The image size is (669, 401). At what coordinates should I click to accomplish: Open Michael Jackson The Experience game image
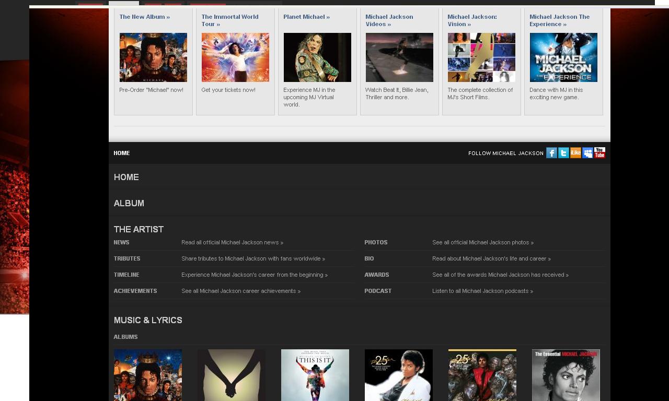[563, 57]
